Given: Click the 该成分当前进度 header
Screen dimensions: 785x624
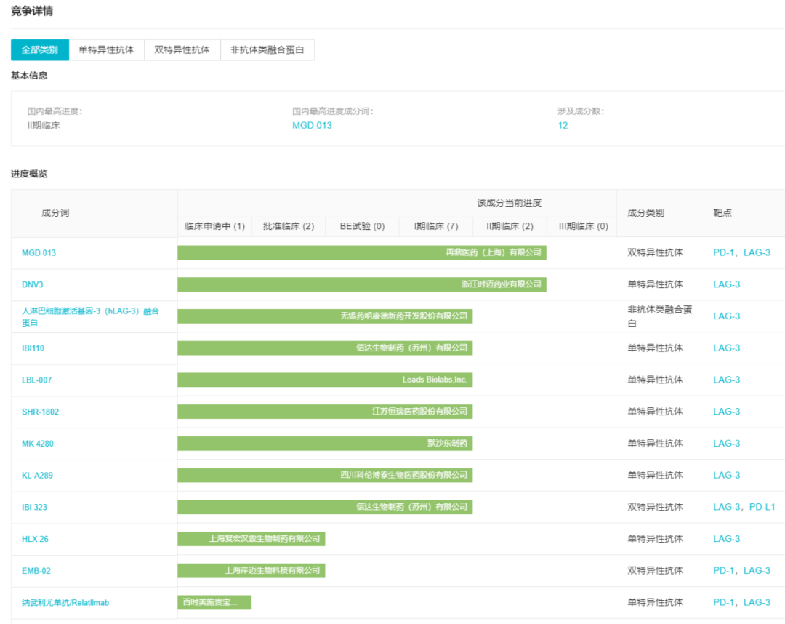Looking at the screenshot, I should [509, 203].
